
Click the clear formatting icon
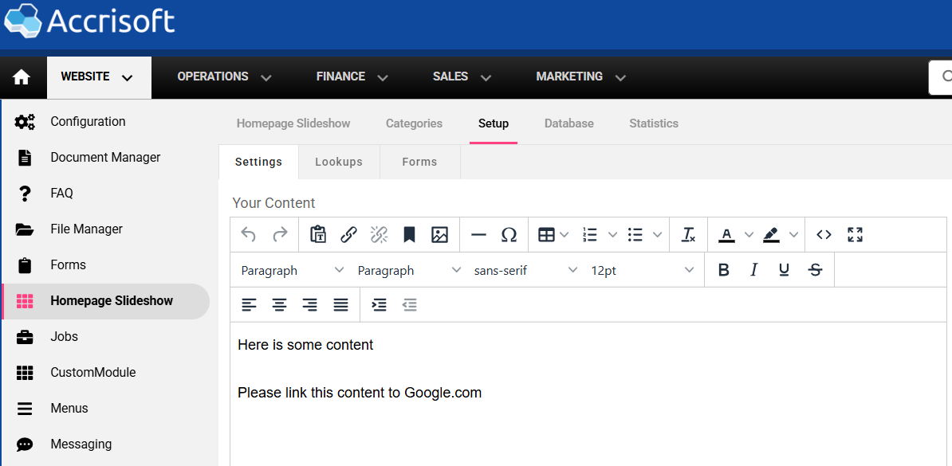pos(688,234)
